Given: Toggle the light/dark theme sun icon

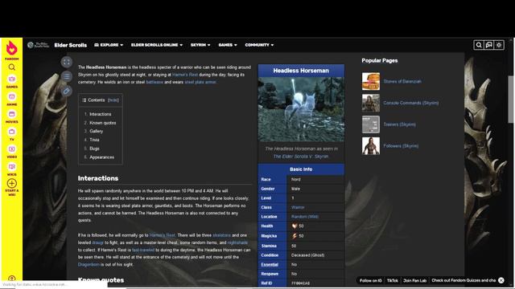Looking at the screenshot, I should click(499, 45).
